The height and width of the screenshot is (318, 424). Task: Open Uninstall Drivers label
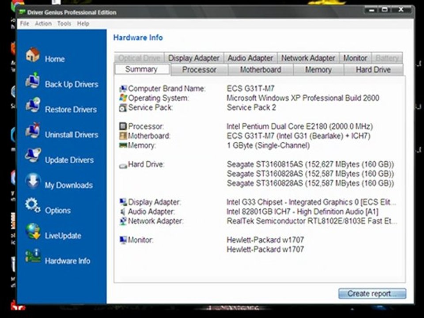(x=72, y=135)
